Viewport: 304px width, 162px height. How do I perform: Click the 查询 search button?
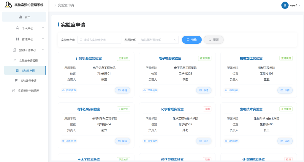point(192,40)
